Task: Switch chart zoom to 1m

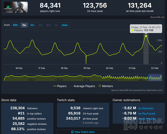Action: pos(32,25)
